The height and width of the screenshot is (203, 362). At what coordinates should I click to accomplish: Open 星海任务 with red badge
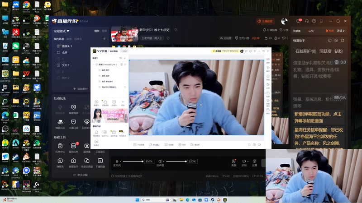pos(73,148)
